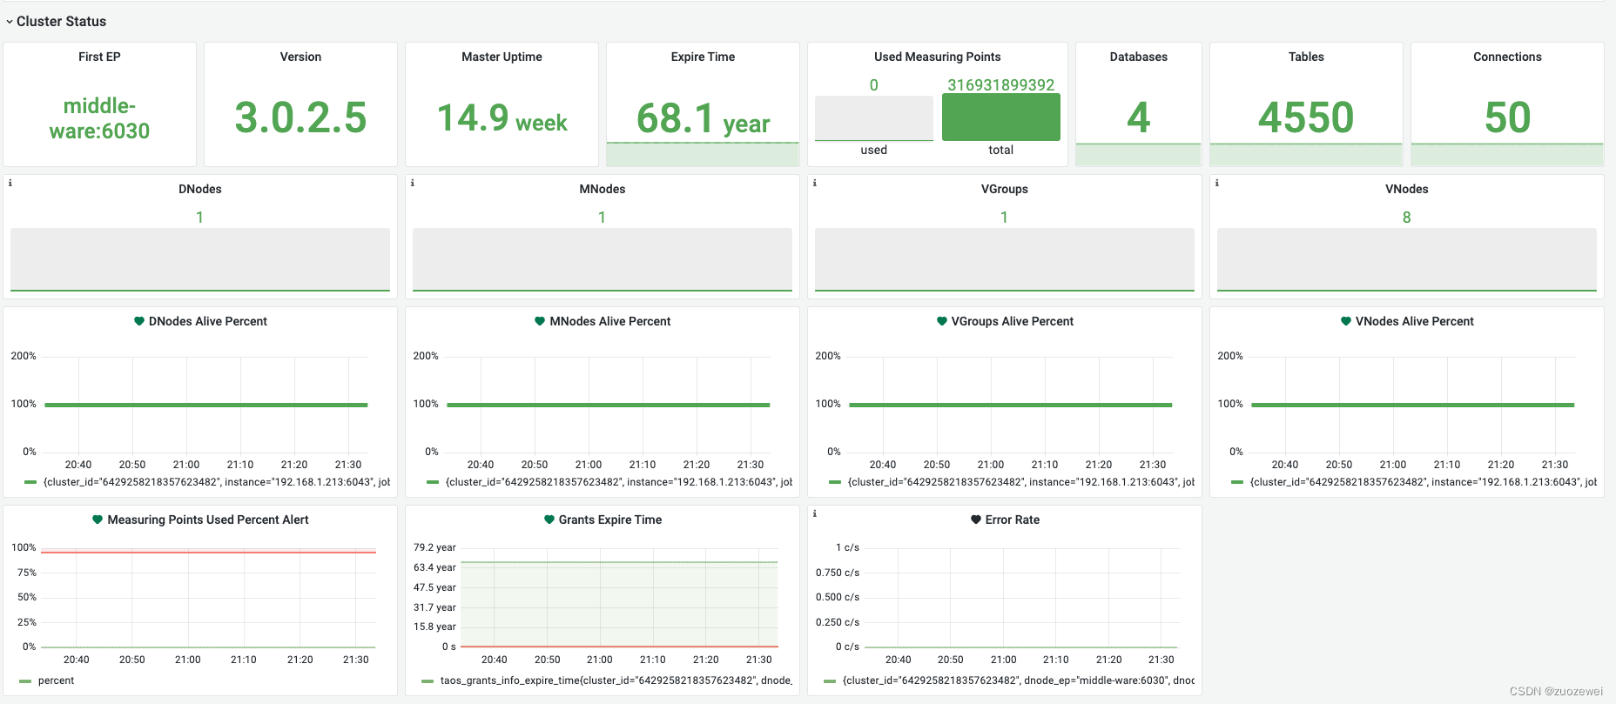Click the DNodes panel info icon

click(10, 183)
